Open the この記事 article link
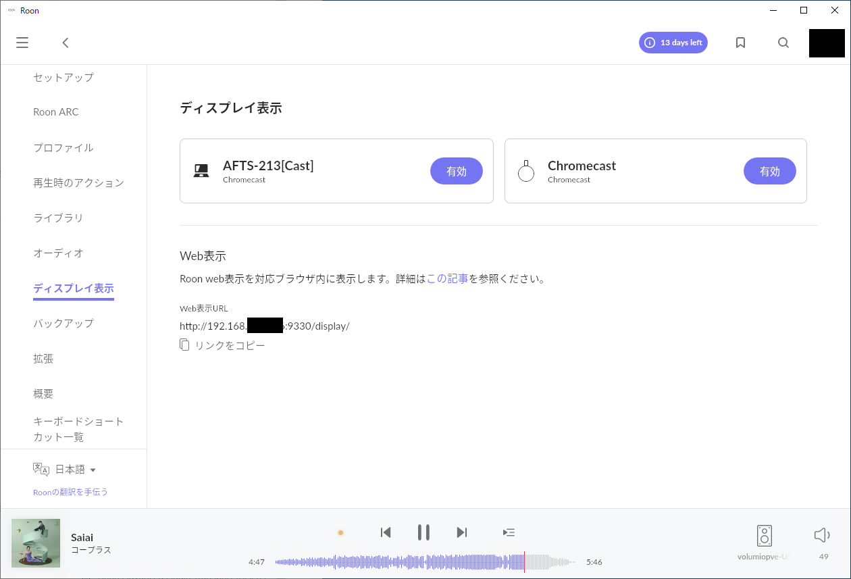 click(447, 278)
